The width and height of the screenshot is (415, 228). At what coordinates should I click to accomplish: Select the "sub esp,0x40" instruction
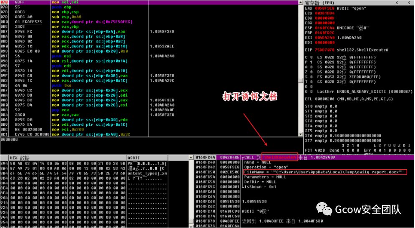point(66,17)
